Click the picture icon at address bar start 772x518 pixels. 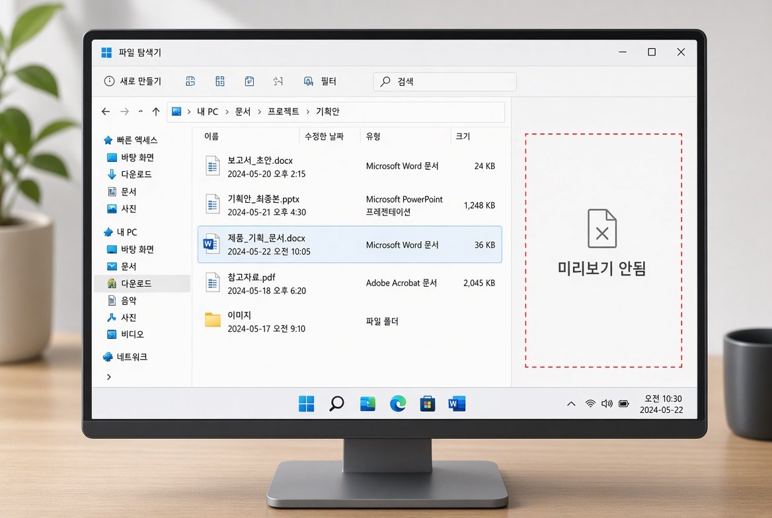pos(176,112)
